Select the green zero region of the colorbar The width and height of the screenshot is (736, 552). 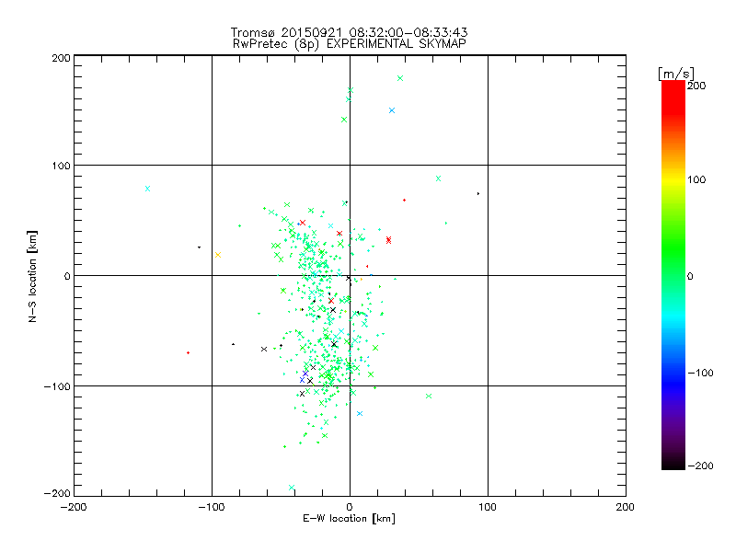(673, 275)
